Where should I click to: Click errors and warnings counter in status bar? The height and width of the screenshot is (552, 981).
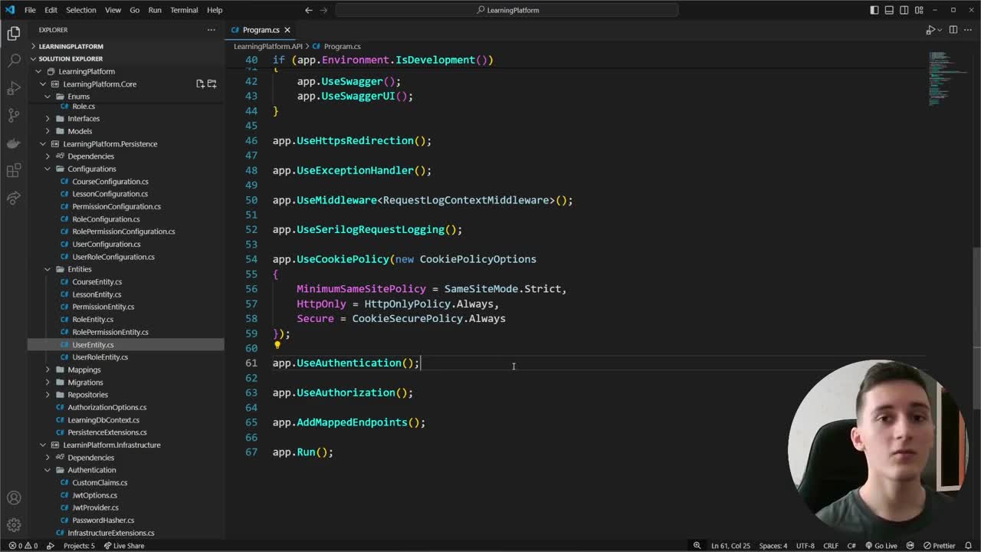pos(22,546)
